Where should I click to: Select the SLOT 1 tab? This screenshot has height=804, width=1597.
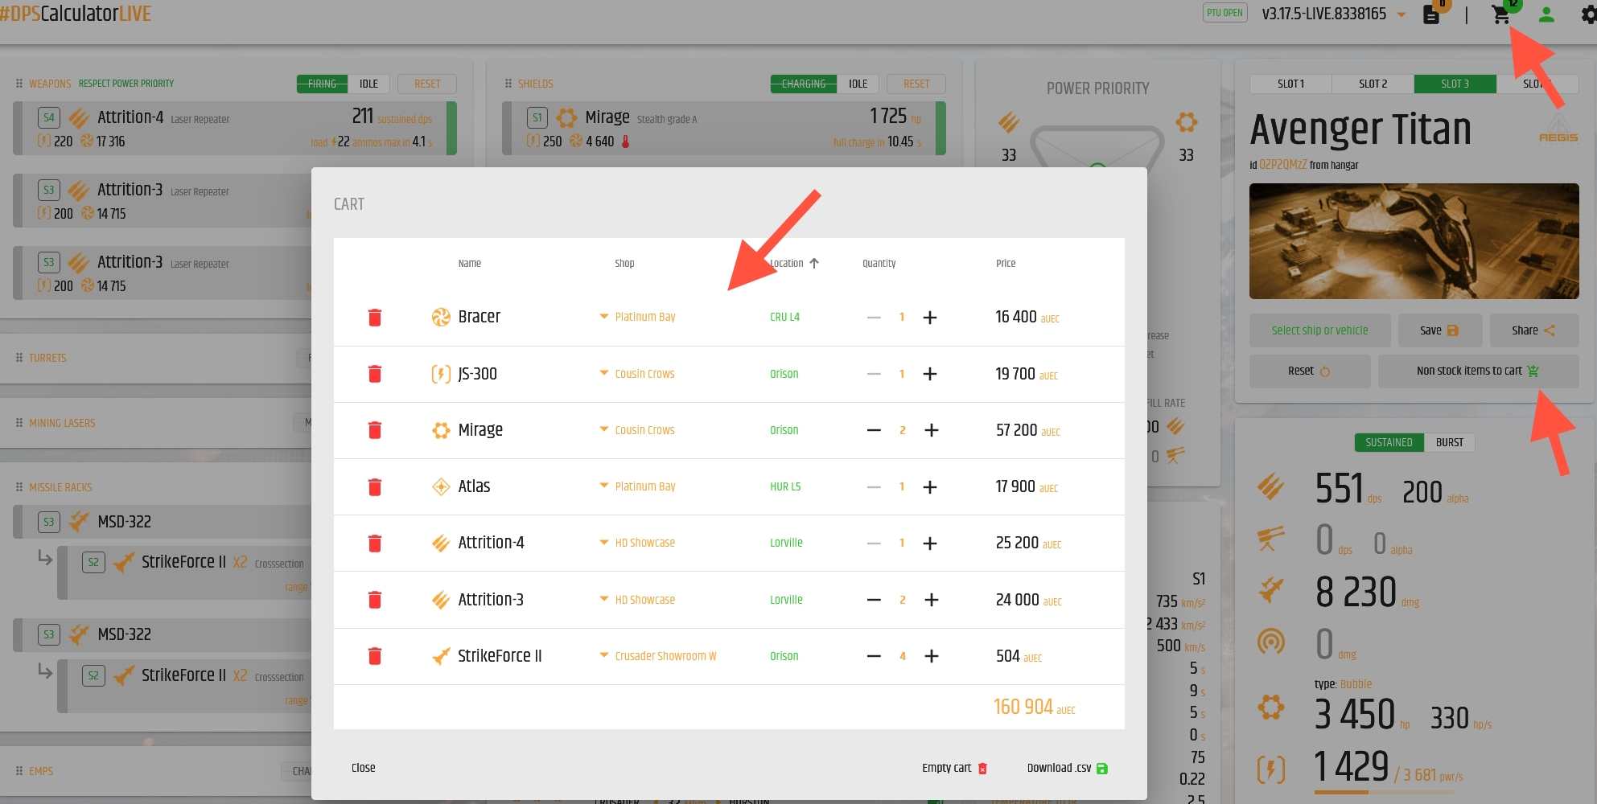tap(1290, 84)
